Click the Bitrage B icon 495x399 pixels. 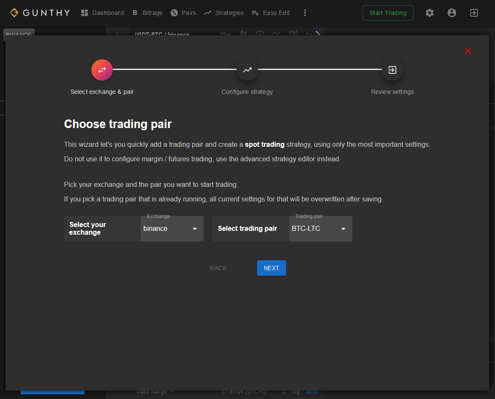click(x=135, y=13)
